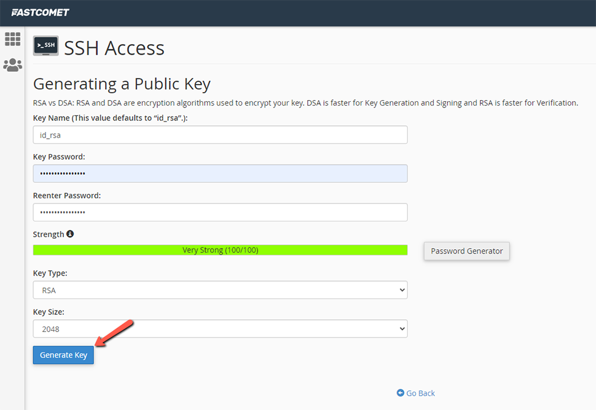Click the Go Back arrow icon
This screenshot has height=410, width=596.
click(x=400, y=393)
